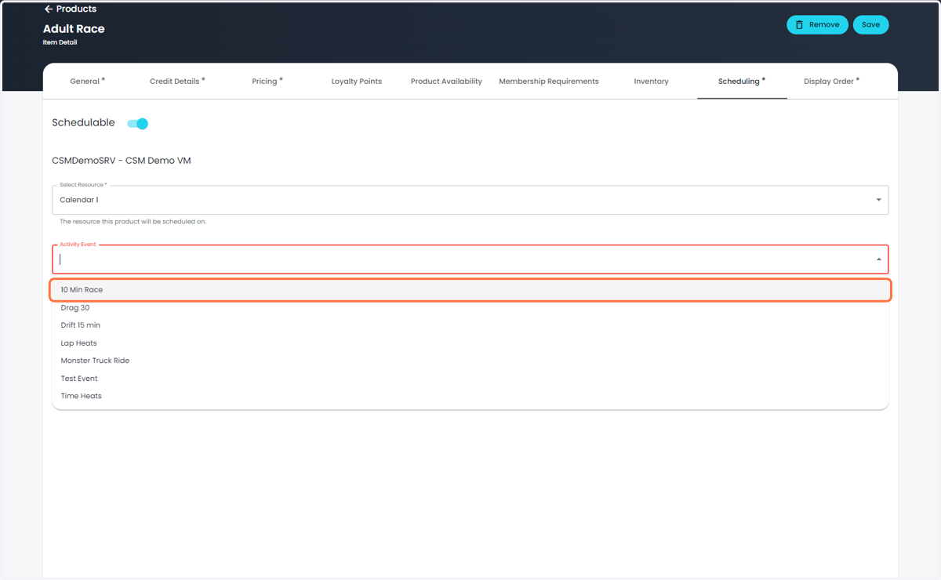Image resolution: width=941 pixels, height=580 pixels.
Task: Choose Test Event option
Action: point(470,379)
